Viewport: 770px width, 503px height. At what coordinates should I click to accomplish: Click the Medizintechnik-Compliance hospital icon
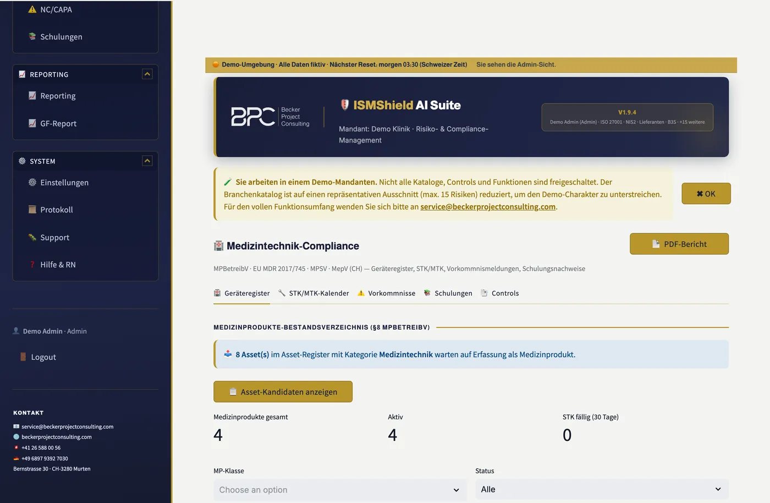218,246
